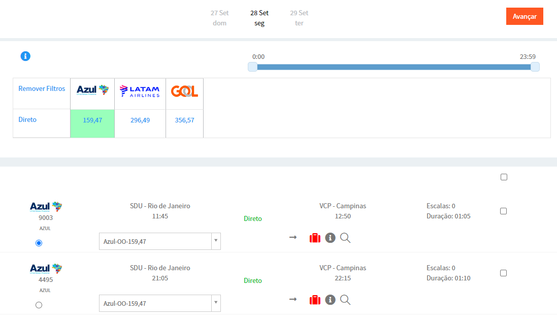Viewport: 557px width, 319px height.
Task: Grab the 0:00 time slider handle
Action: (x=252, y=67)
